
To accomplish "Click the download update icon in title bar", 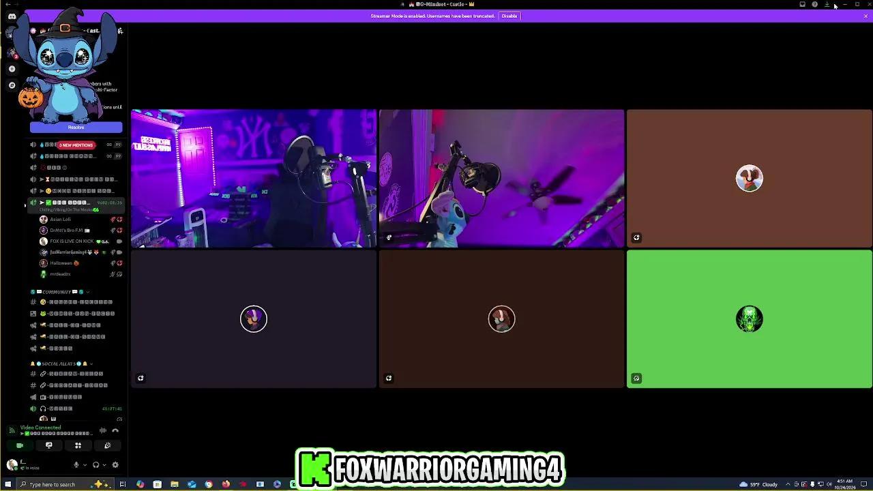I will (827, 4).
